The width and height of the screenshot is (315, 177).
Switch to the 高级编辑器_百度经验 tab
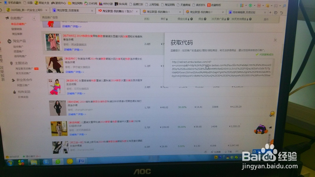(x=247, y=12)
